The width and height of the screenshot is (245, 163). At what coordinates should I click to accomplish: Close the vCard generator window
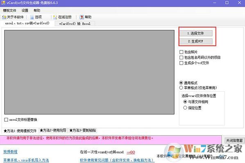239,3
